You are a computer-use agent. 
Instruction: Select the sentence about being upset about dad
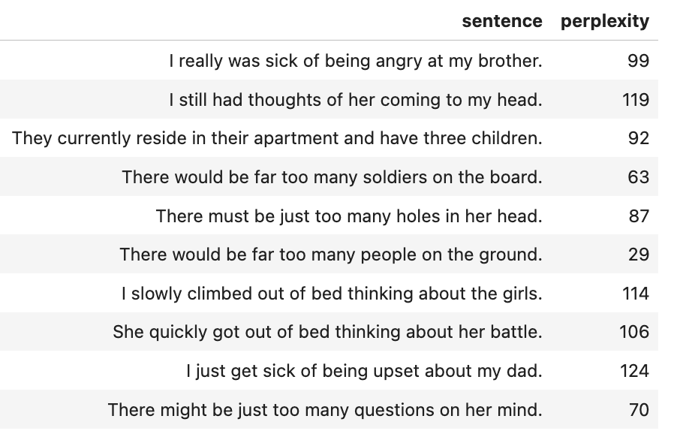[x=363, y=371]
